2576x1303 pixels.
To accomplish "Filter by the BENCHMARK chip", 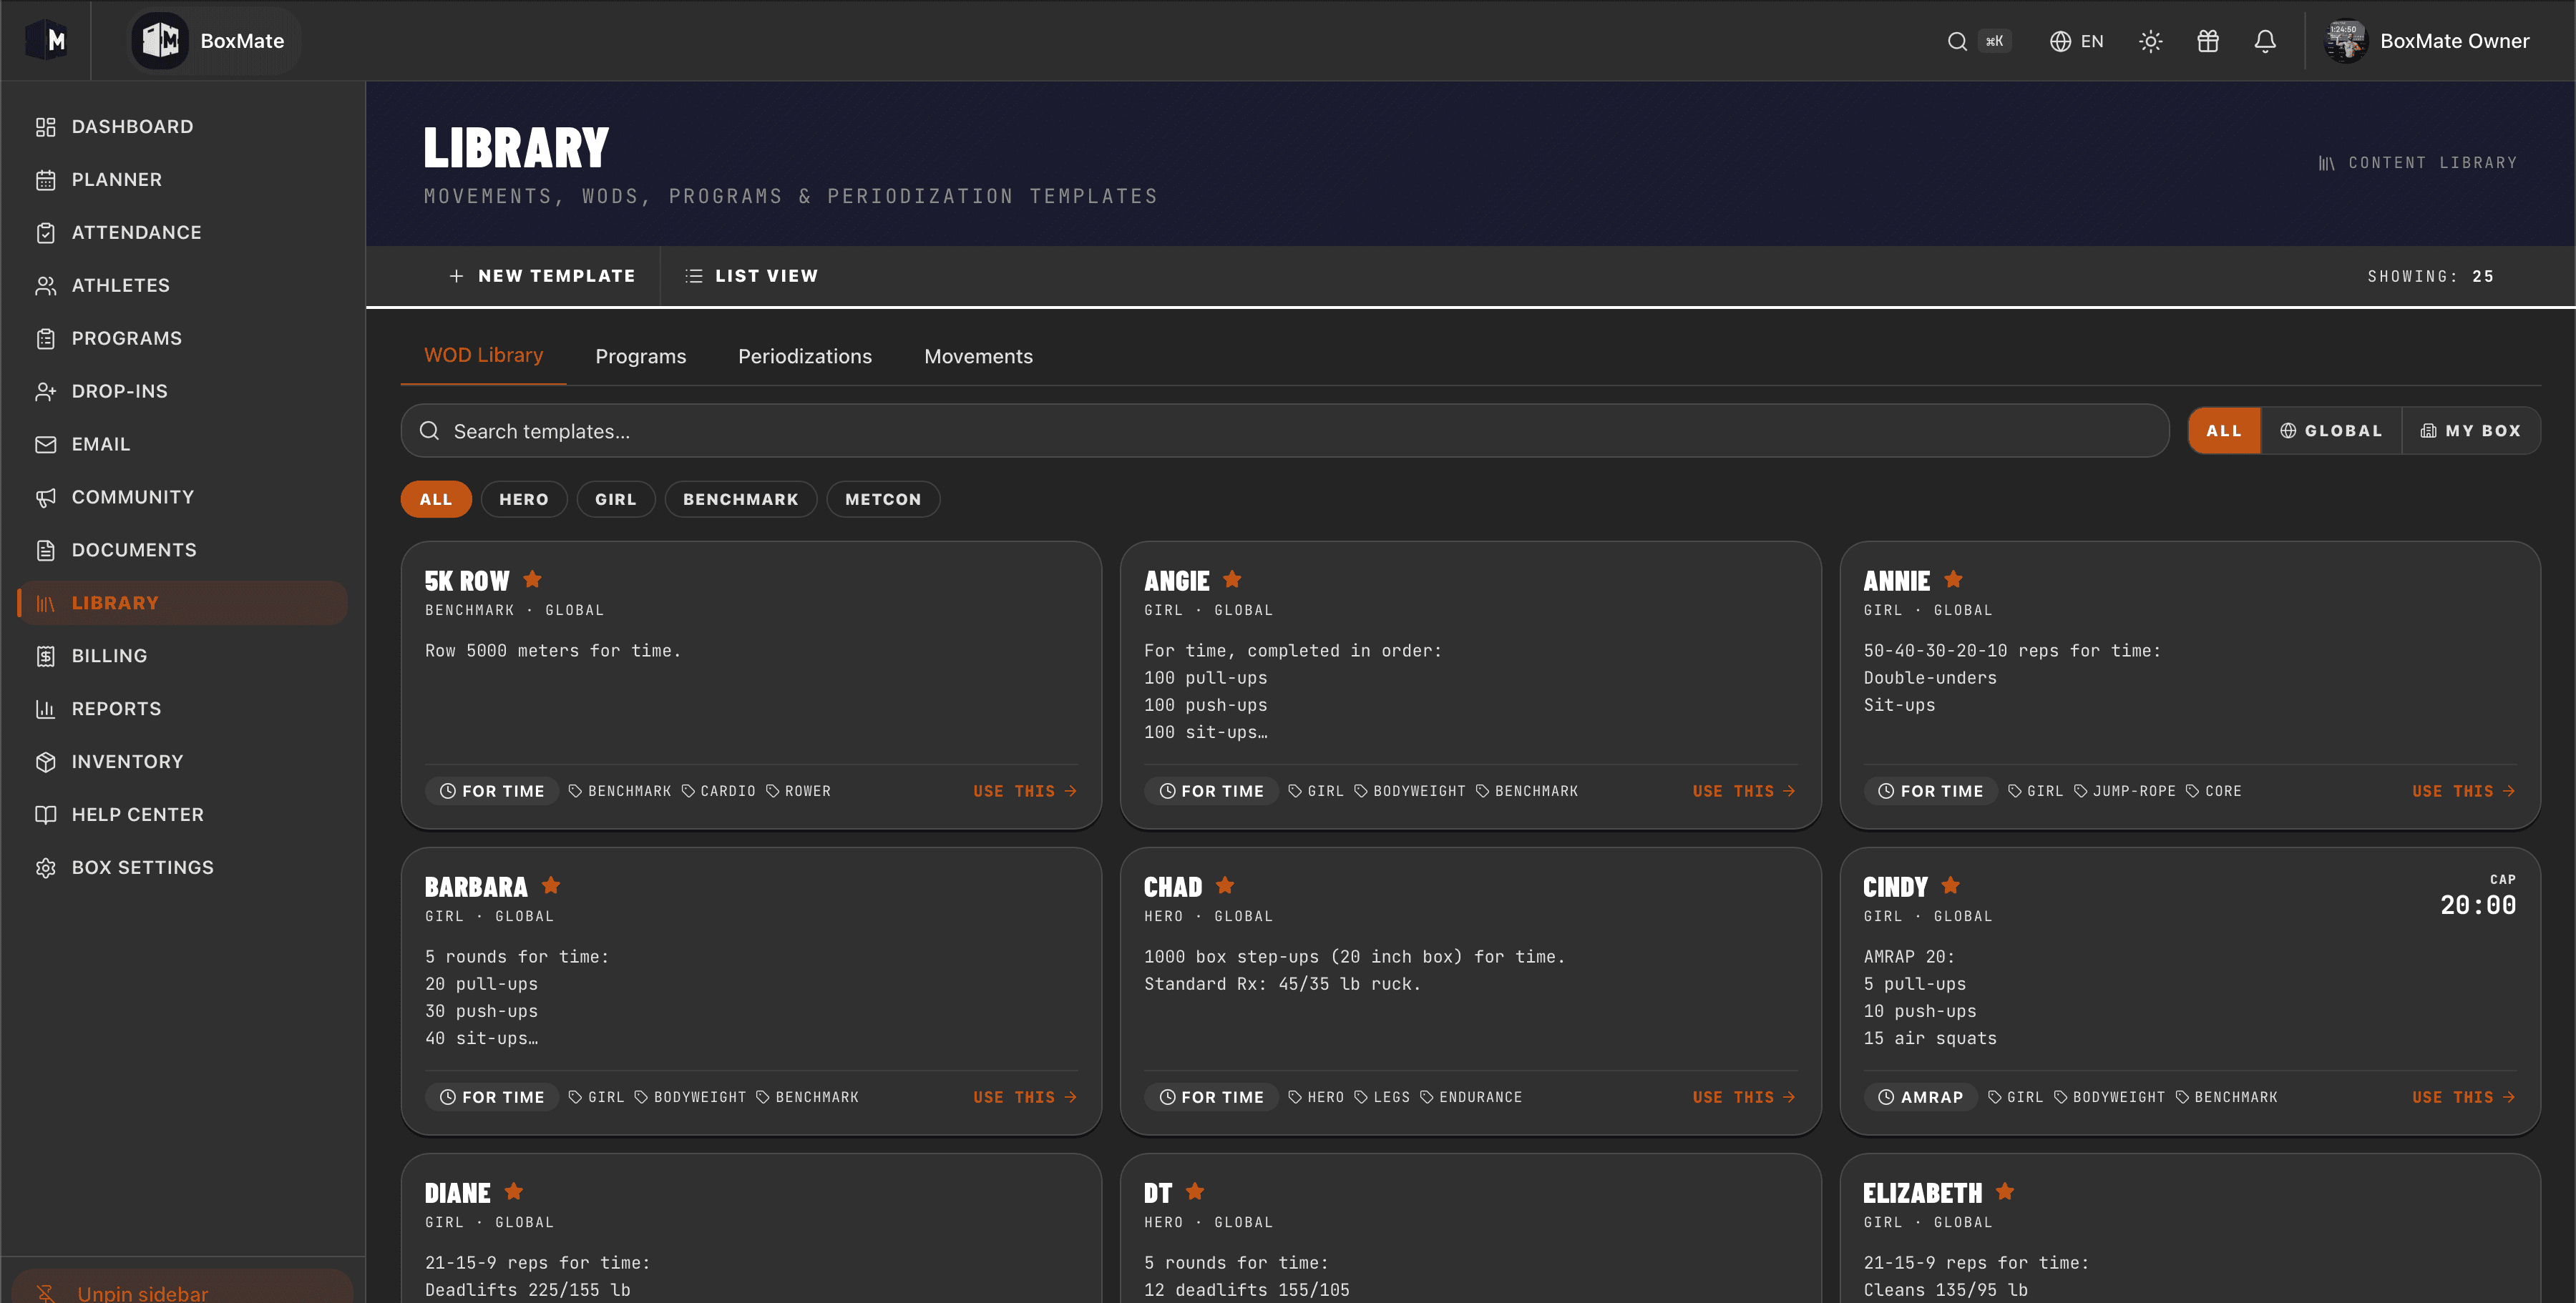I will [741, 500].
